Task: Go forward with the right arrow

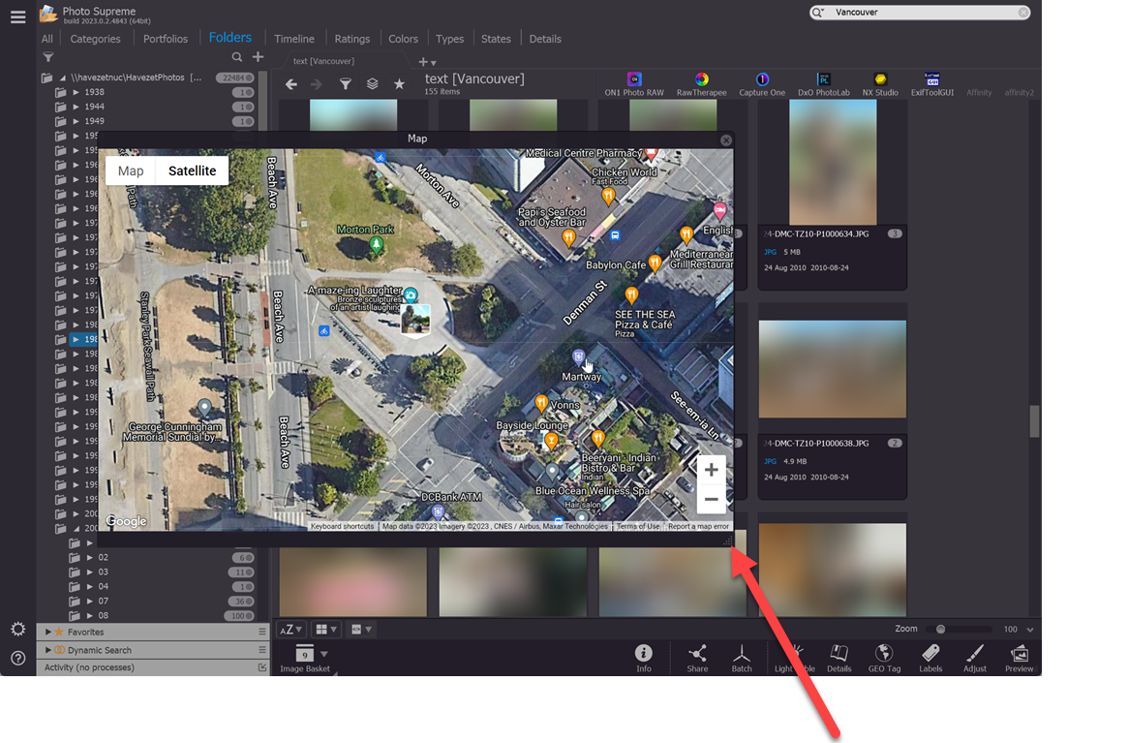Action: click(x=317, y=84)
